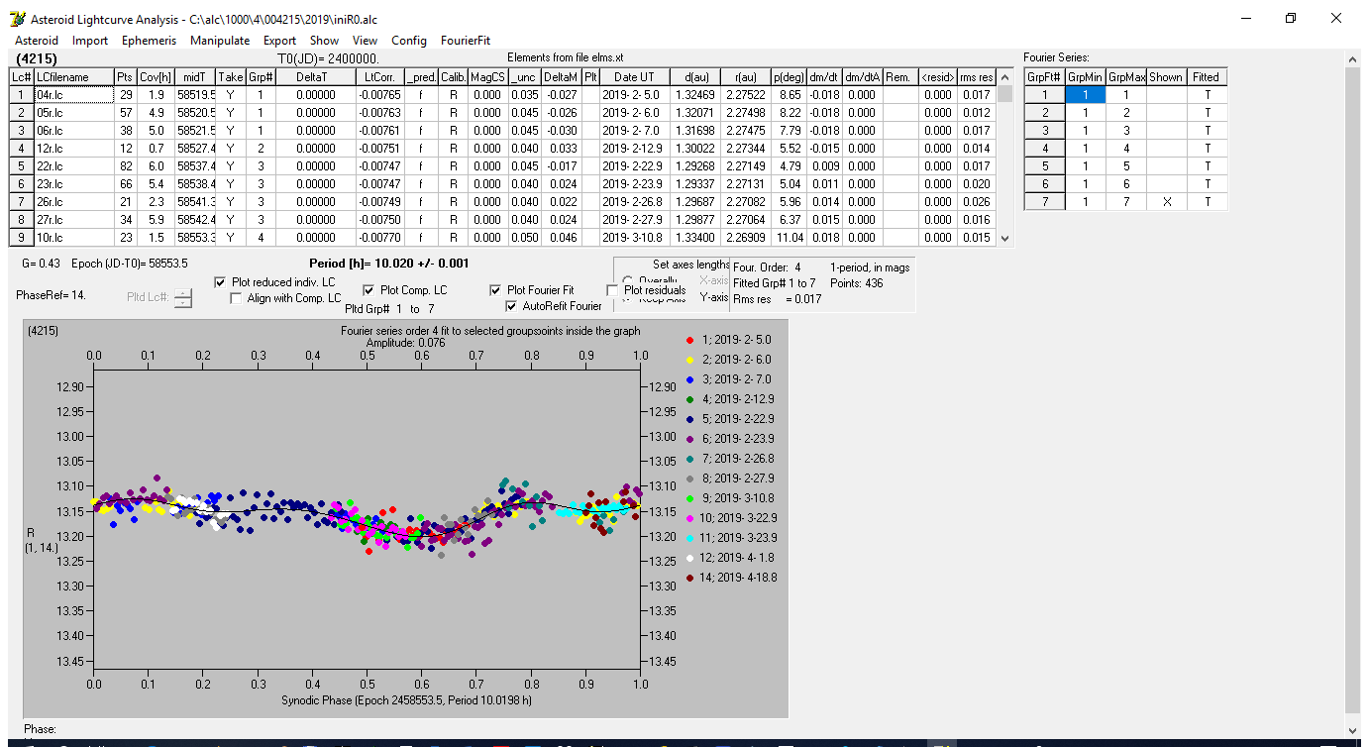This screenshot has height=747, width=1369.
Task: Click date cell 2019- 3-10.8
Action: (x=633, y=237)
